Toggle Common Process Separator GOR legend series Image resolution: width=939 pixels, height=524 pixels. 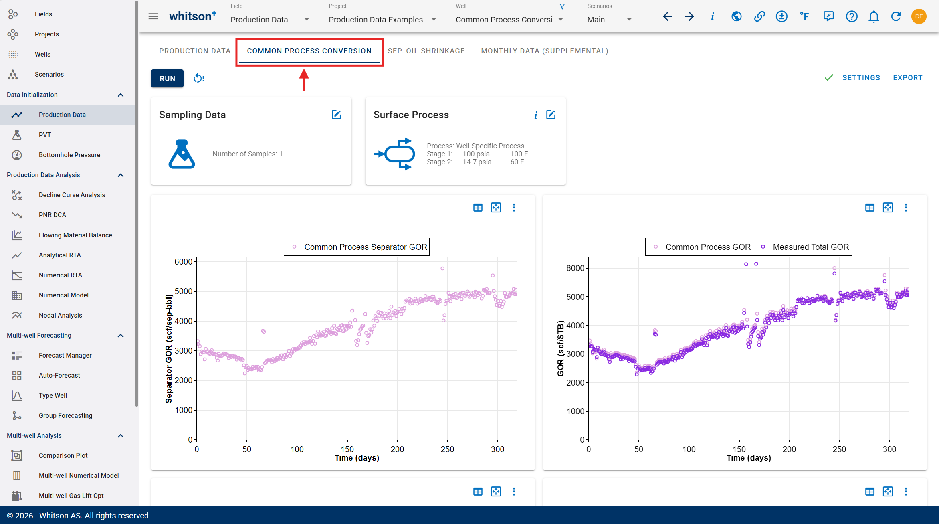click(x=360, y=247)
